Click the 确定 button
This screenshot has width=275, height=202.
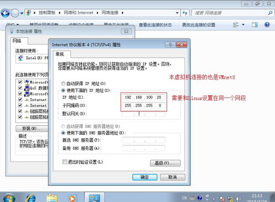tap(145, 177)
